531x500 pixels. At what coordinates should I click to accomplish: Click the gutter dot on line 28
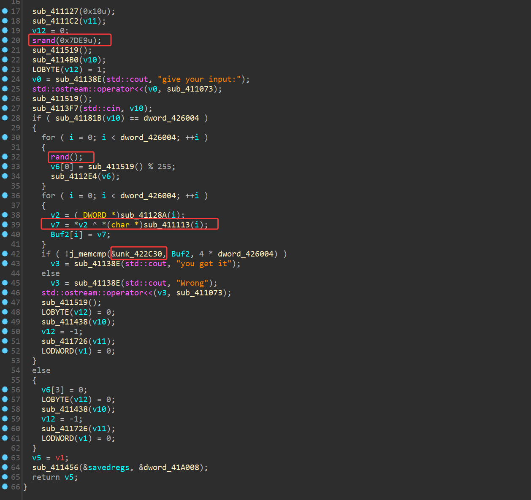click(5, 118)
